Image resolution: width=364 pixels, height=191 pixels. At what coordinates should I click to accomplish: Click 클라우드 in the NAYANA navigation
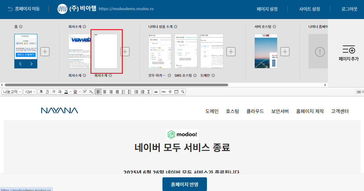click(x=255, y=111)
